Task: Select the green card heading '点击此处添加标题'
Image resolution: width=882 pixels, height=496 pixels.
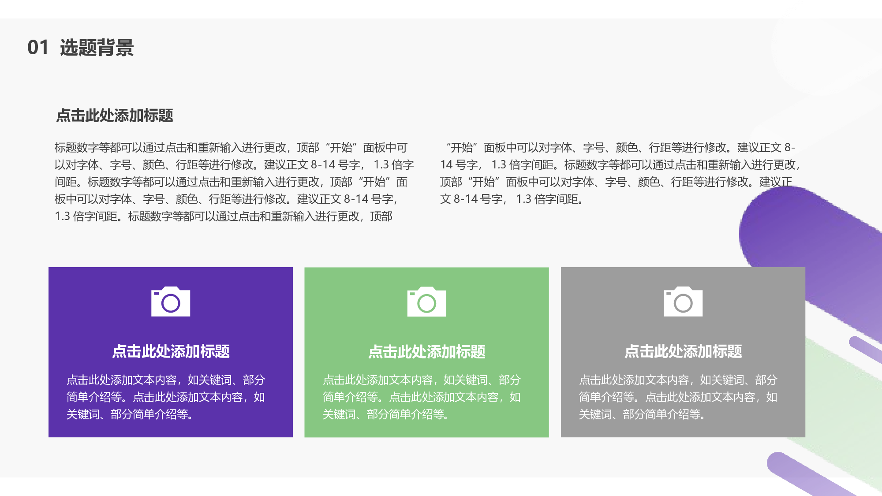Action: pyautogui.click(x=426, y=351)
